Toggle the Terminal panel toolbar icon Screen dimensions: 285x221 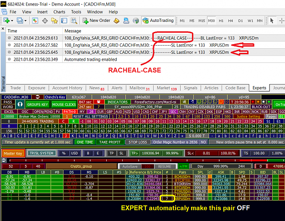[64, 21]
